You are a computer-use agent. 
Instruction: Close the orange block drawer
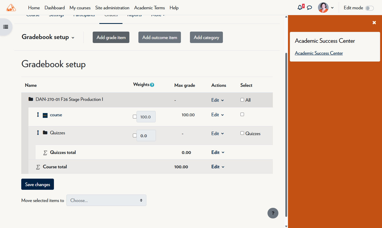pos(374,23)
